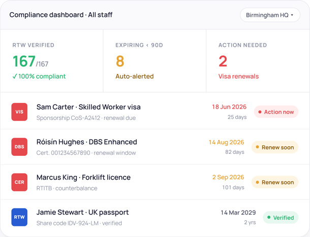Click the ACTION NEEDED card heading
The height and width of the screenshot is (237, 310).
click(x=242, y=45)
